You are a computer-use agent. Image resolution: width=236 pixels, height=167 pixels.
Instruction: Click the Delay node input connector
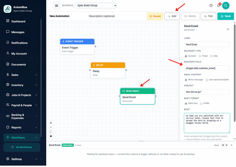[90, 70]
